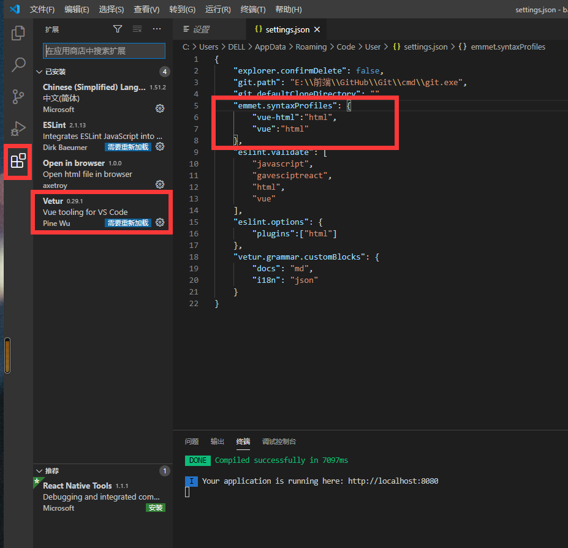Switch to the 问题 panel tab
This screenshot has width=568, height=548.
pos(192,441)
